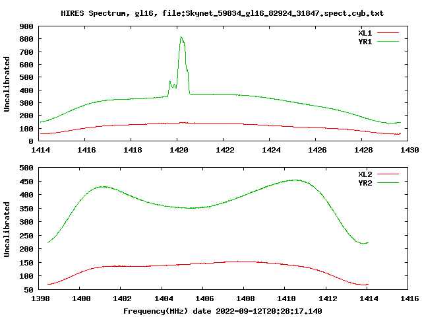The width and height of the screenshot is (422, 317).
Task: Click the Frequency(MHz) date axis label
Action: 223,311
